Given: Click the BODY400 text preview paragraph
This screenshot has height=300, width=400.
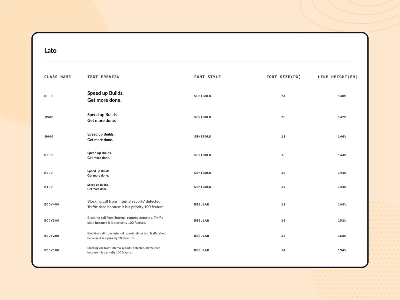Looking at the screenshot, I should (x=126, y=204).
